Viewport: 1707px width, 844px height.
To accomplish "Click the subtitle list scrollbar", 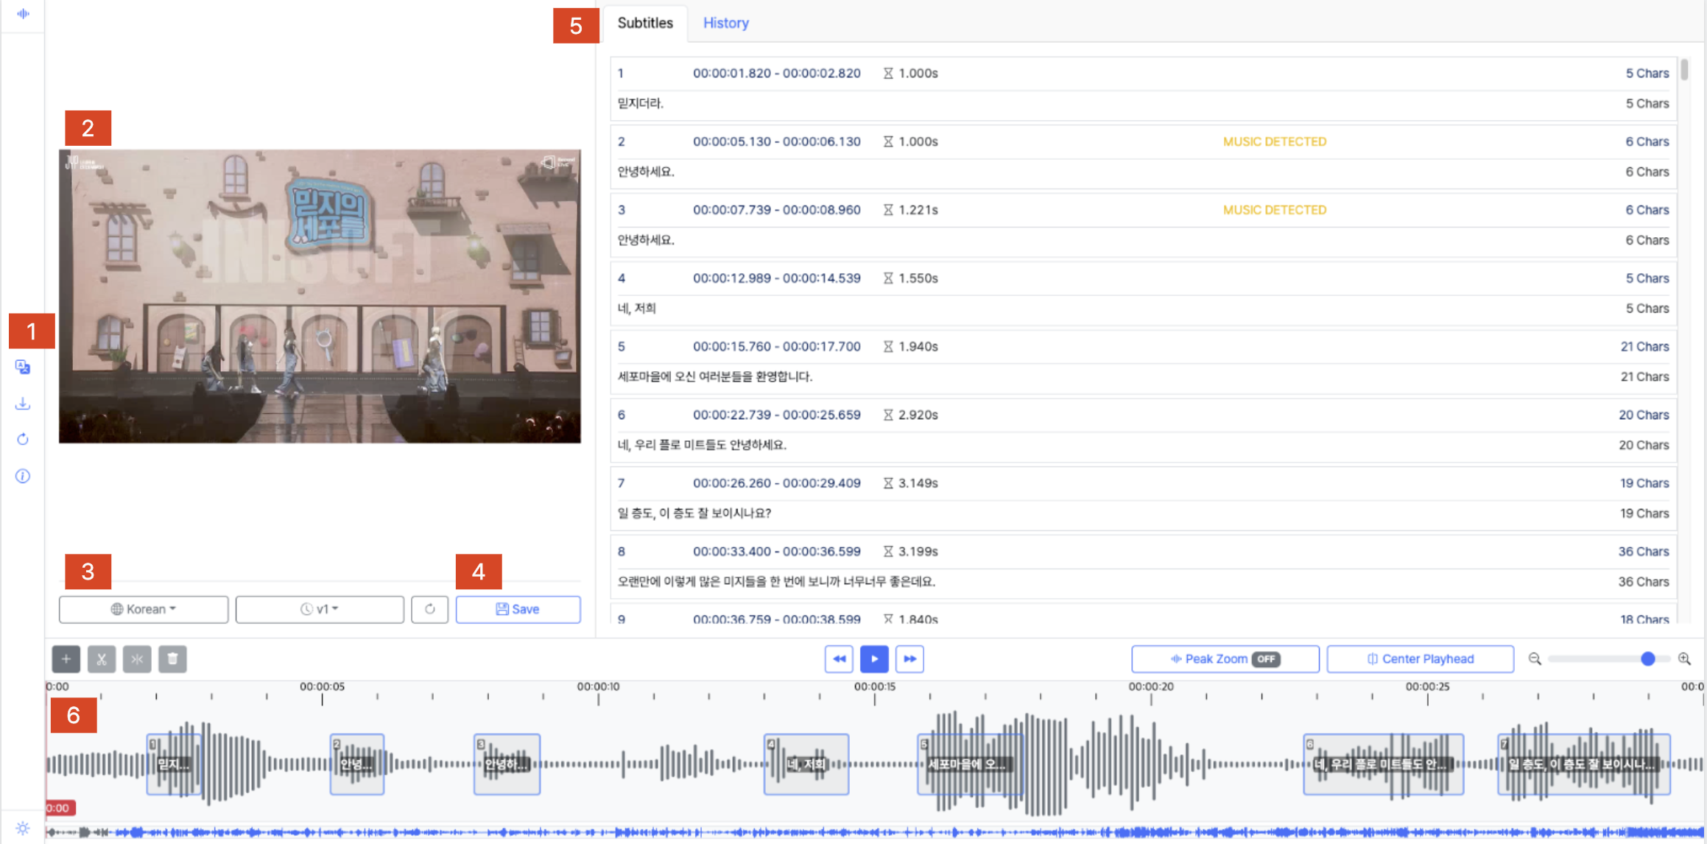I will coord(1684,71).
